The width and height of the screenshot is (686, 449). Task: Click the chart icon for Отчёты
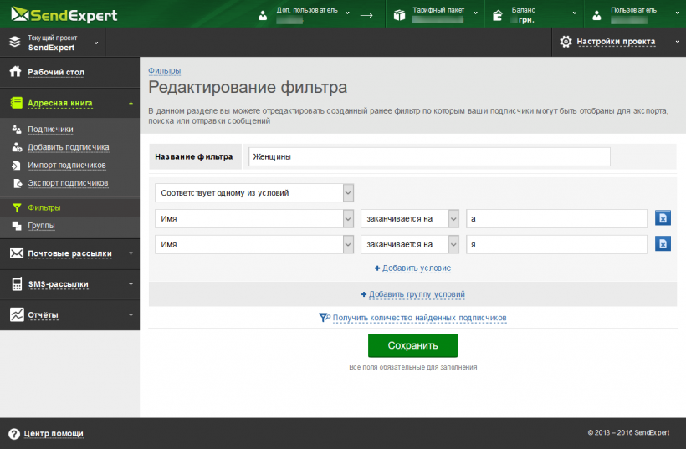[x=17, y=314]
